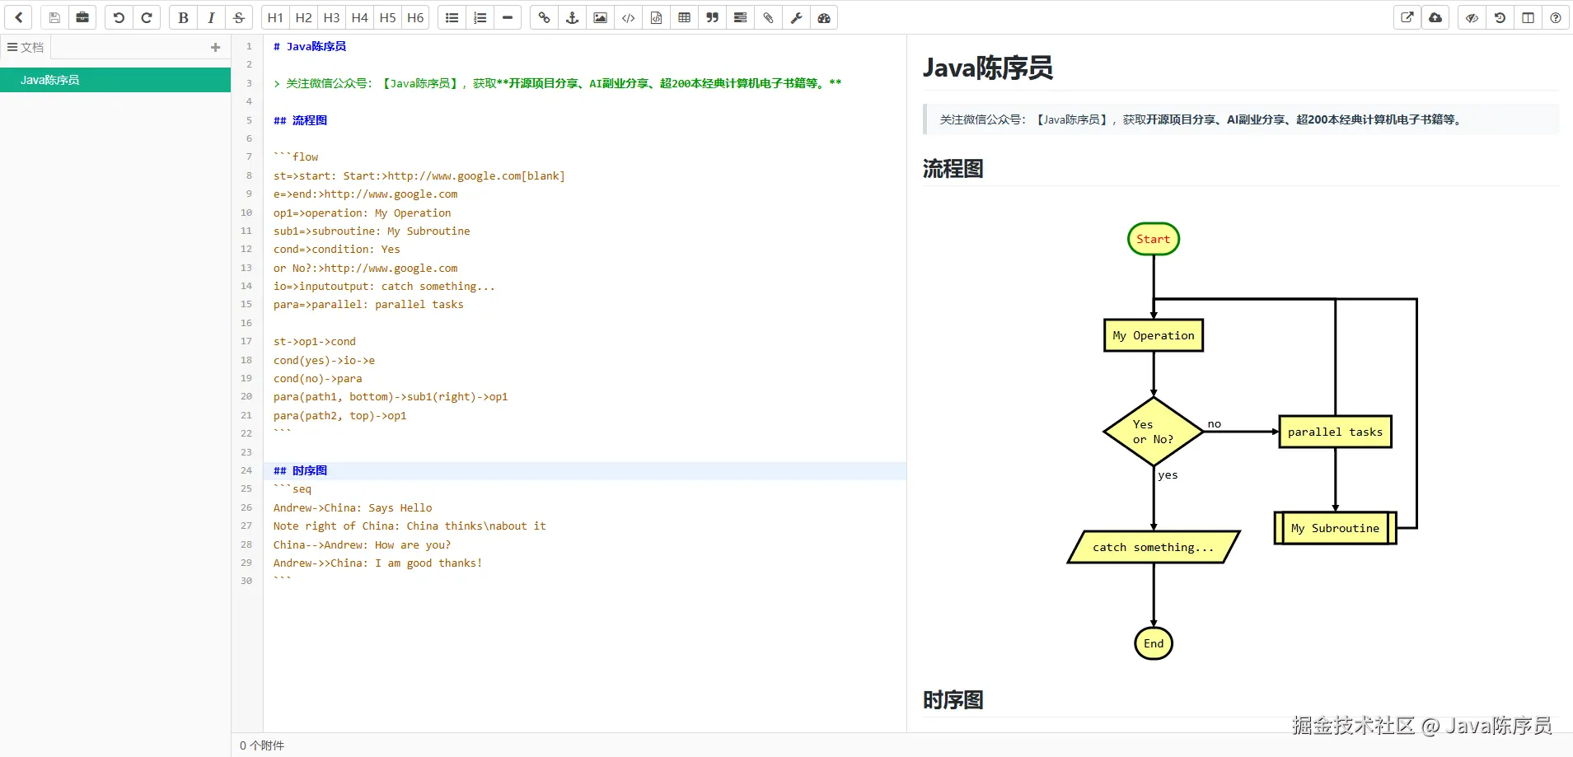The width and height of the screenshot is (1573, 757).
Task: Click the 'st->op1->cond' code line
Action: coord(315,341)
